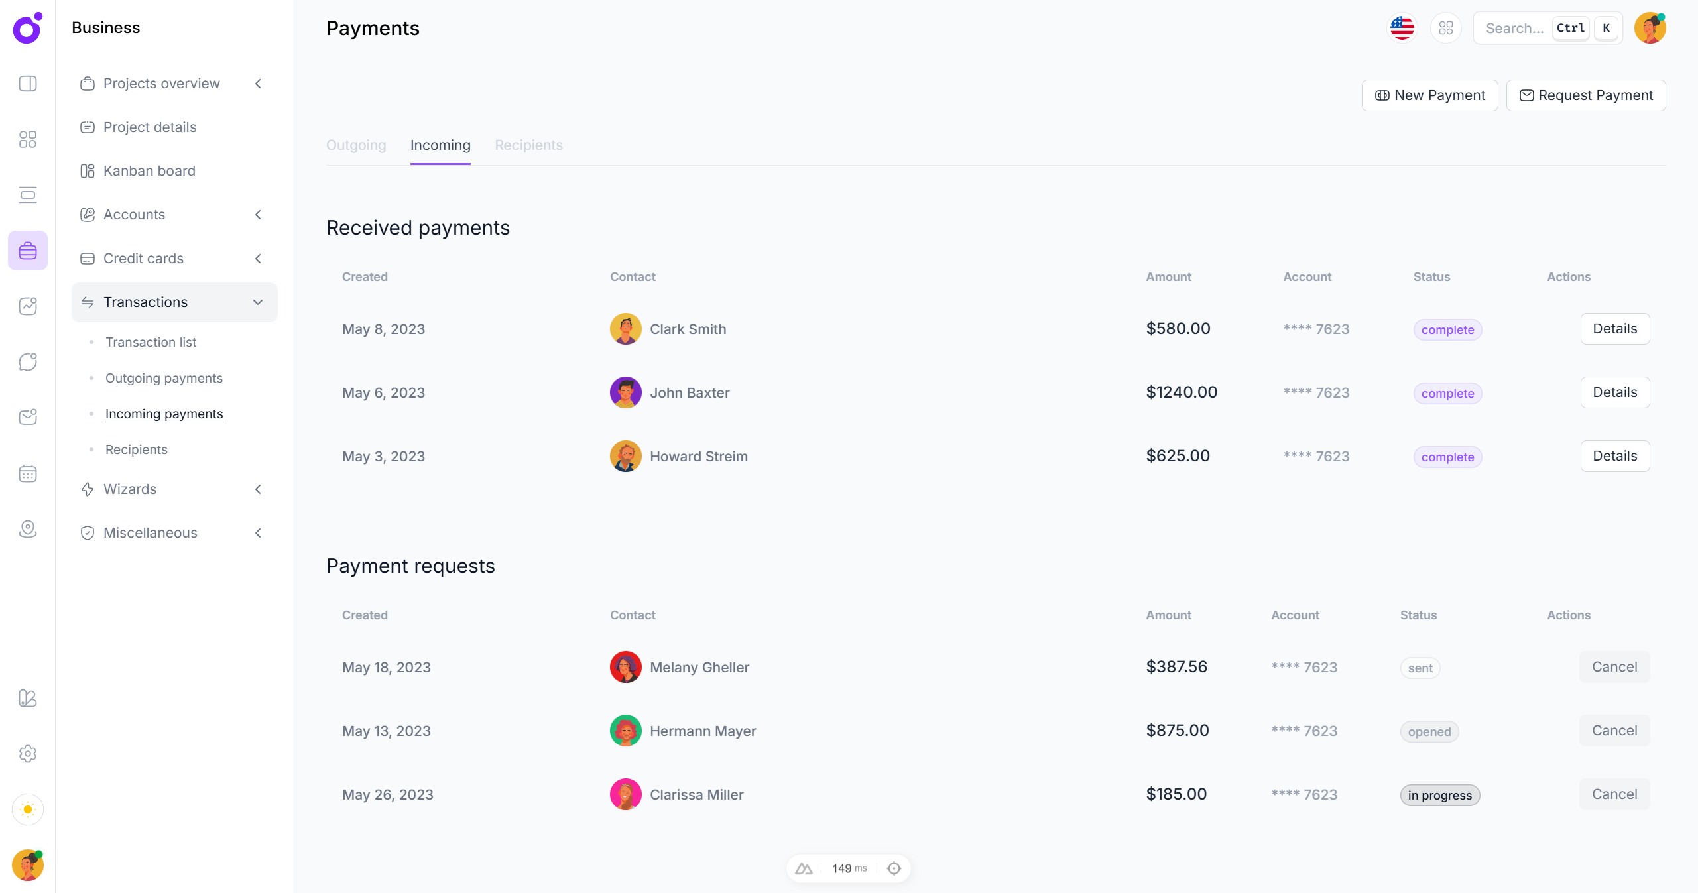
Task: Open the dashboard grid icon in sidebar
Action: click(28, 139)
